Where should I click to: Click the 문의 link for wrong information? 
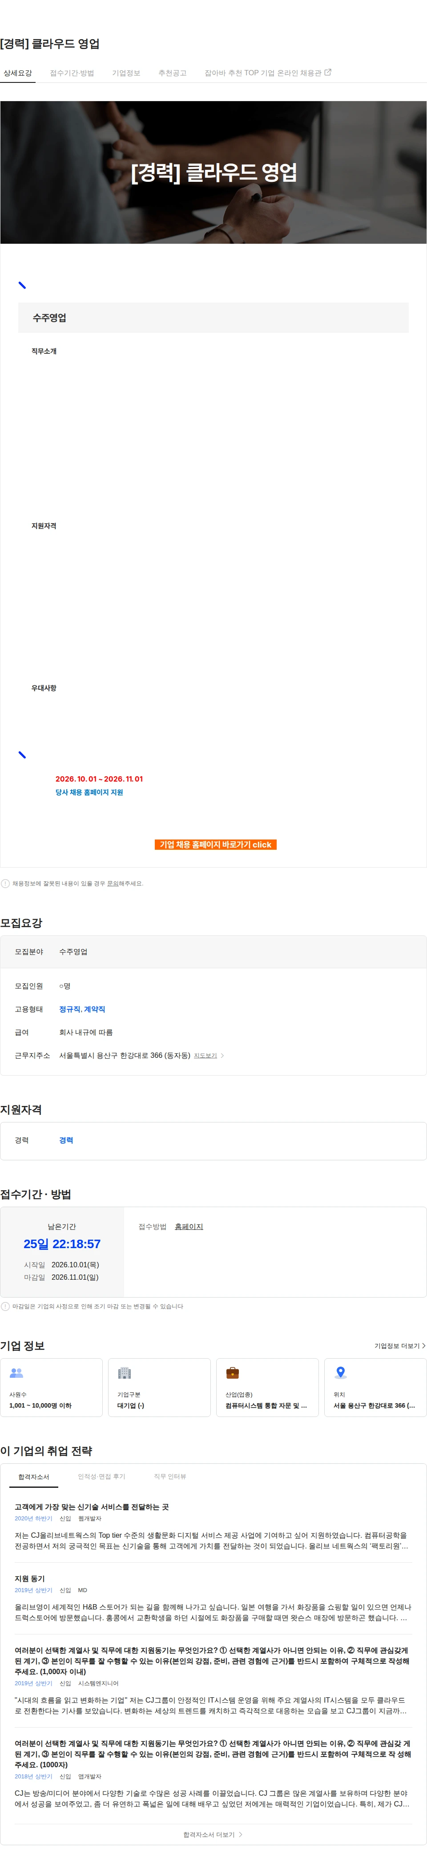[113, 883]
